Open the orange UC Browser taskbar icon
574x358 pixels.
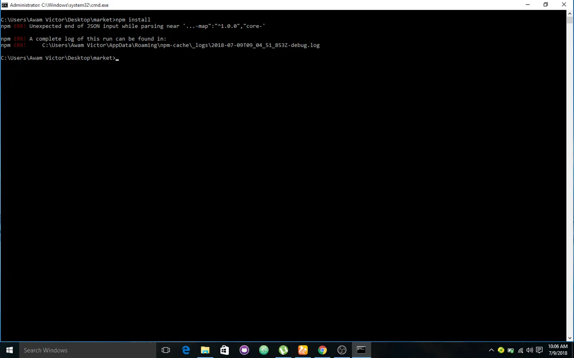[303, 350]
